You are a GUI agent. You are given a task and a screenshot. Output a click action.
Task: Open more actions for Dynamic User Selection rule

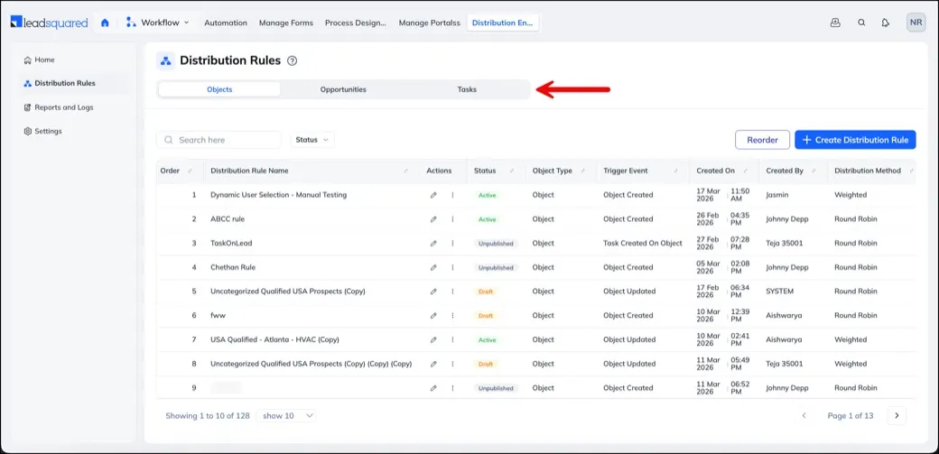click(452, 195)
